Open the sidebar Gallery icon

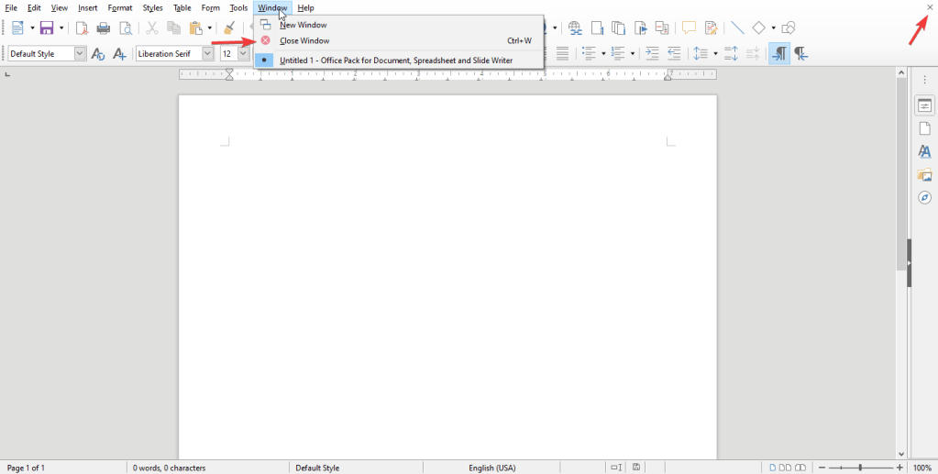(x=924, y=175)
